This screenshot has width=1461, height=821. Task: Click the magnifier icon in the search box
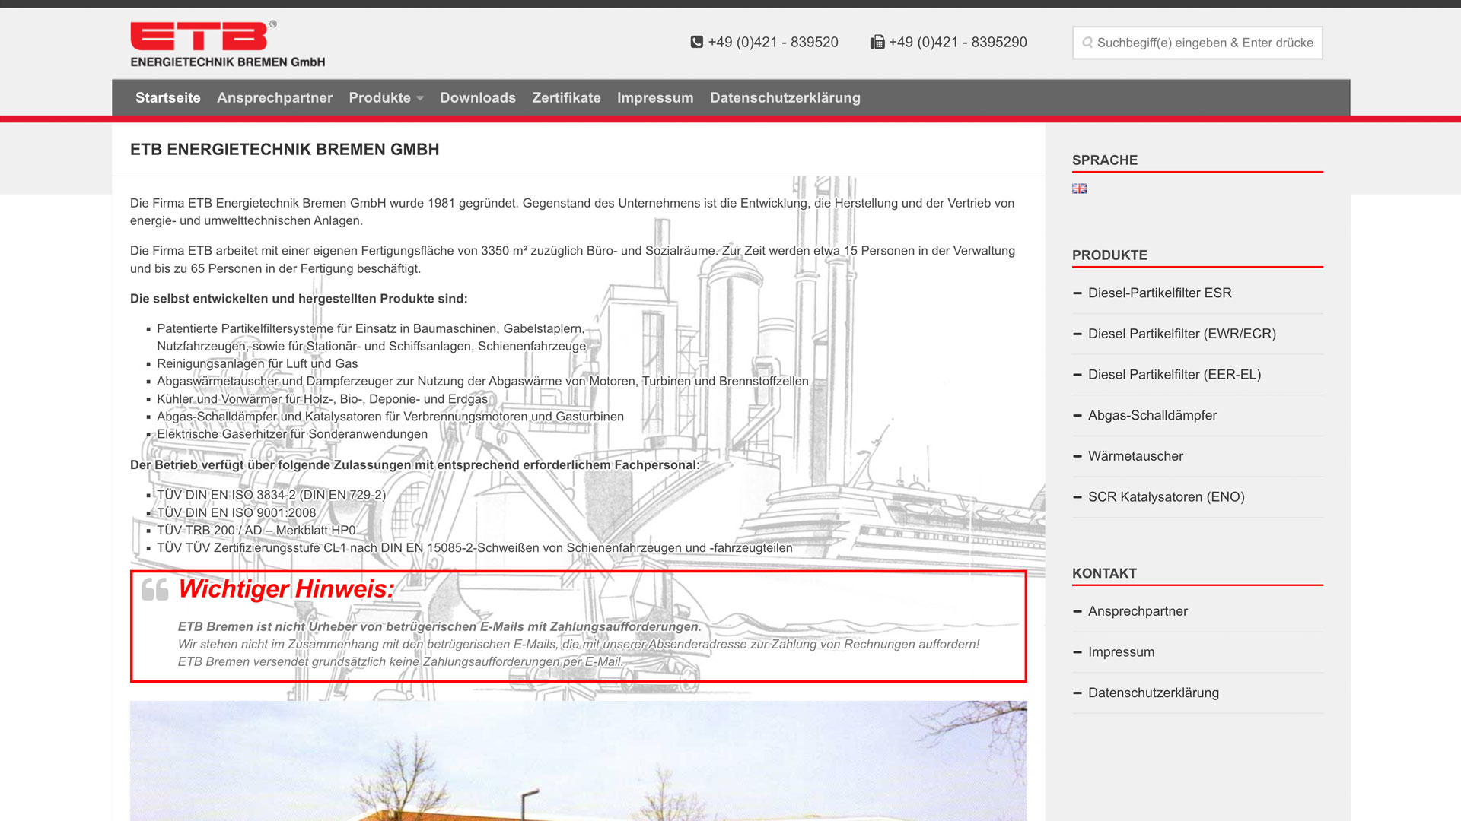pyautogui.click(x=1087, y=43)
